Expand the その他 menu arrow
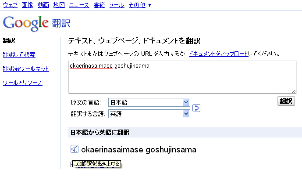This screenshot has width=302, height=177. [149, 5]
